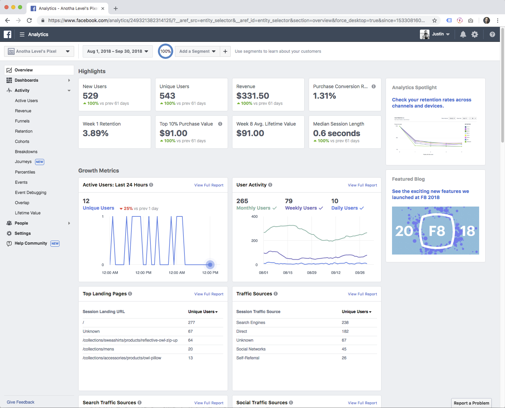Select Funnels in the sidebar

click(x=22, y=121)
